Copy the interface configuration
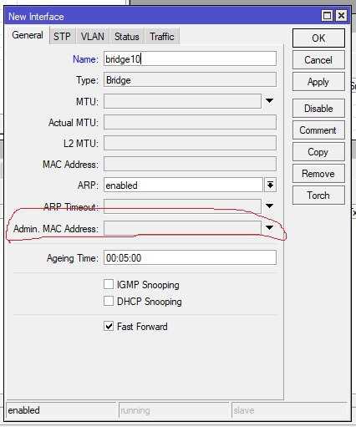 click(x=318, y=152)
